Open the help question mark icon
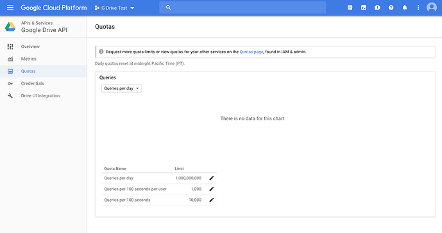The height and width of the screenshot is (233, 442). [x=391, y=8]
